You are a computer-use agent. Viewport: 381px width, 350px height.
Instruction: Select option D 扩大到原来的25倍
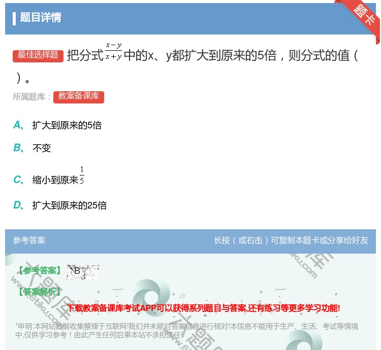tap(60, 205)
